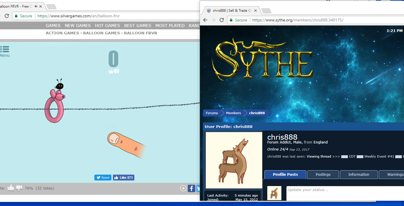Switch to the Warnings tab
This screenshot has height=206, width=404.
[x=392, y=175]
